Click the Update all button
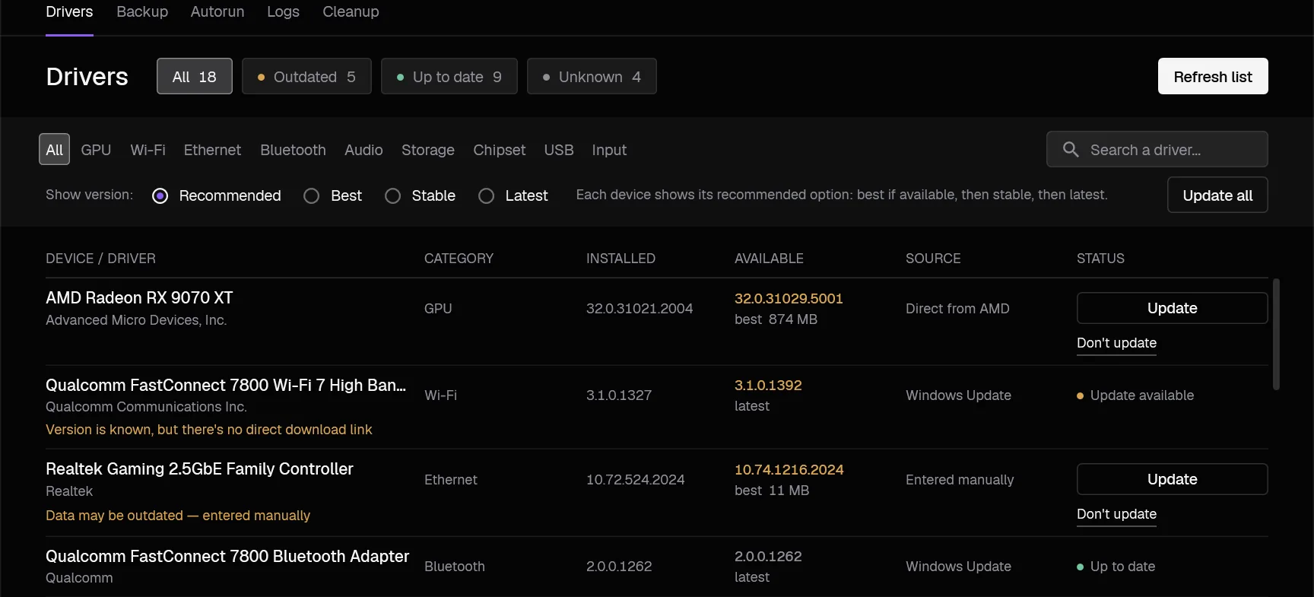 [x=1217, y=195]
